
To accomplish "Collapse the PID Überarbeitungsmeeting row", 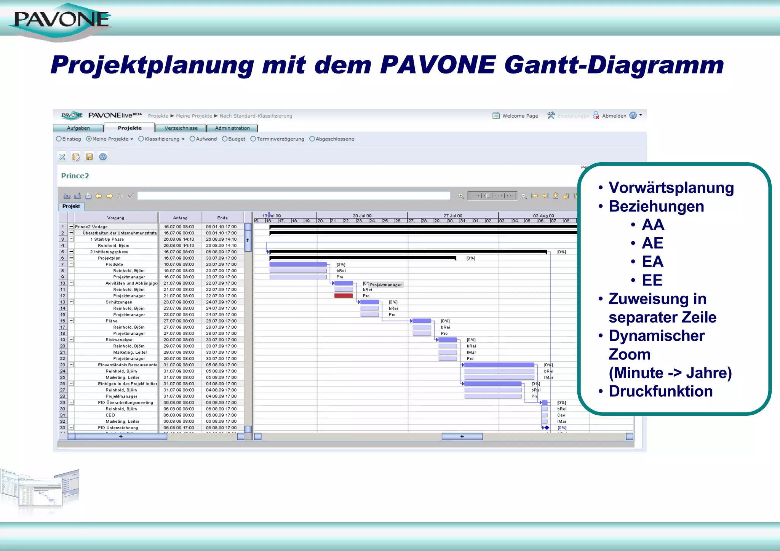I will point(71,402).
